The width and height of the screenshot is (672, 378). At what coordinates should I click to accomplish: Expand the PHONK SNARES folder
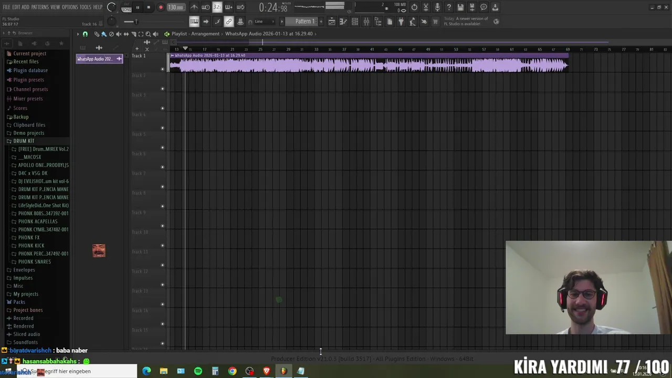click(x=35, y=262)
